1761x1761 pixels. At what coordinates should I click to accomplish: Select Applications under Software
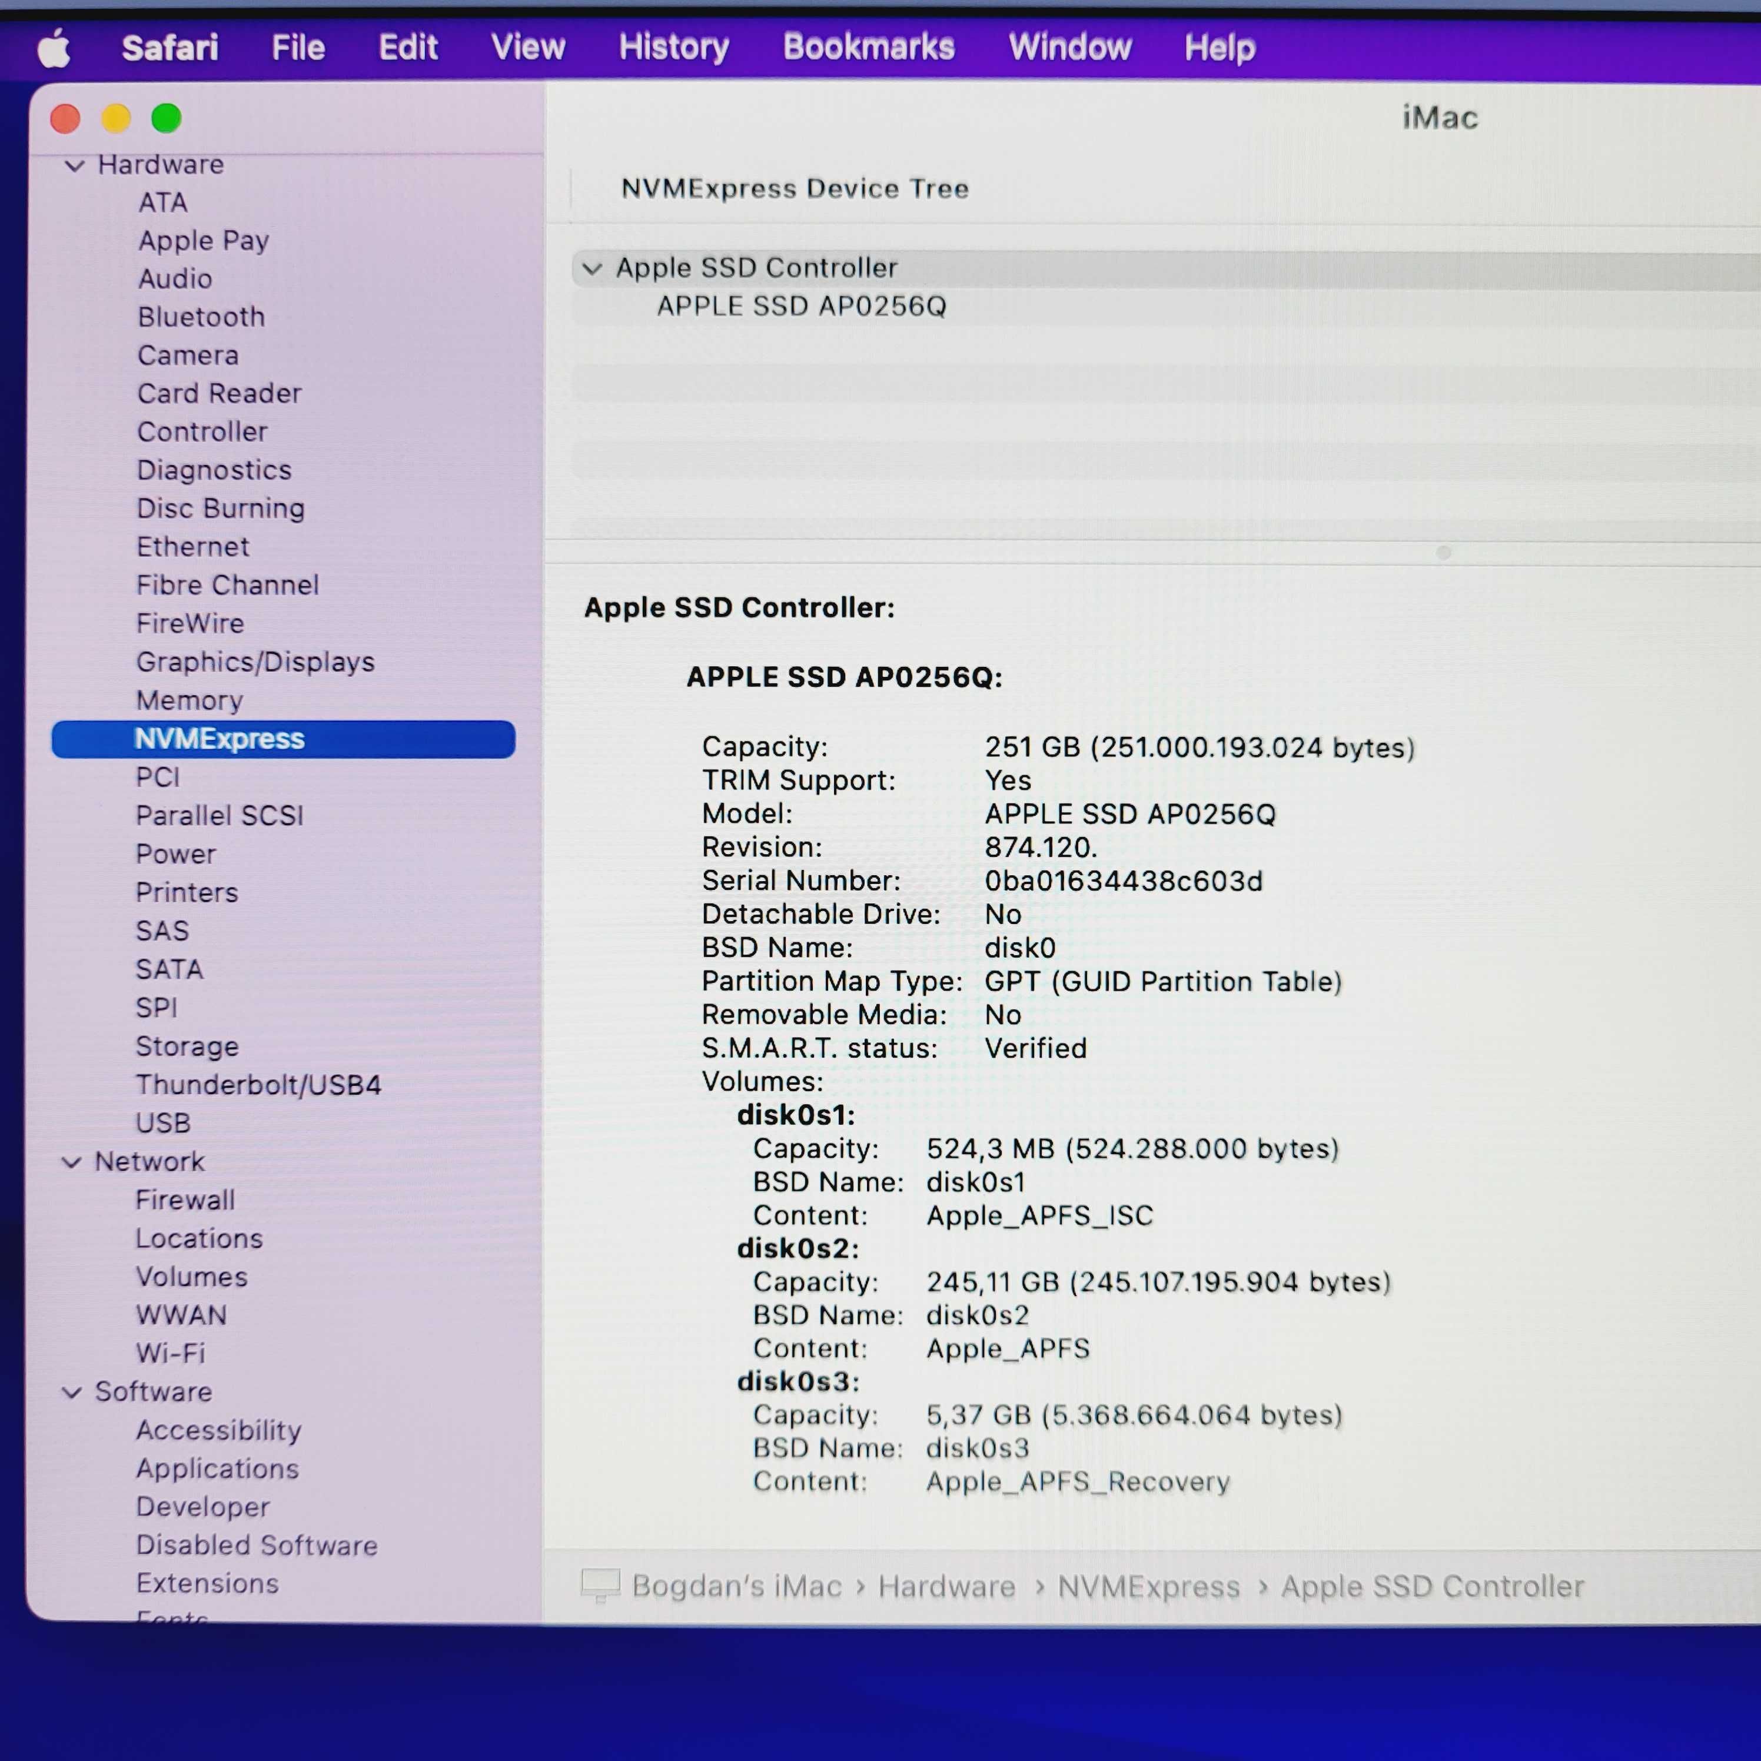(x=217, y=1469)
